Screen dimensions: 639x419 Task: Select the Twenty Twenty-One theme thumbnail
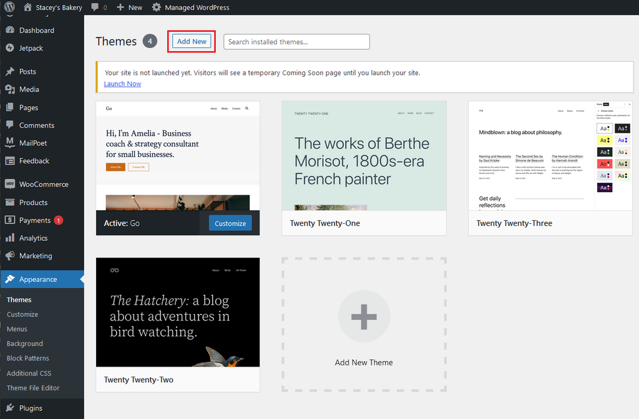364,156
